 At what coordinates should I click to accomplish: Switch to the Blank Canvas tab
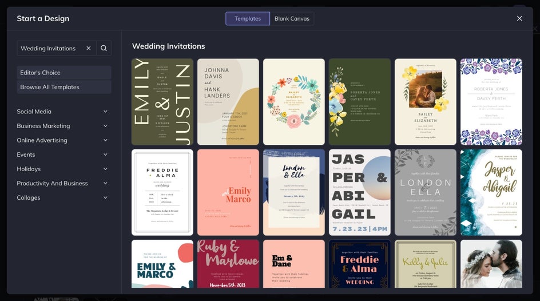click(292, 18)
